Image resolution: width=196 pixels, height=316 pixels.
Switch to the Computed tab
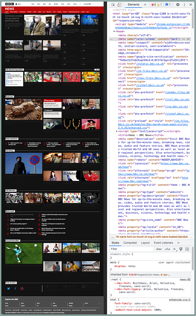point(130,243)
